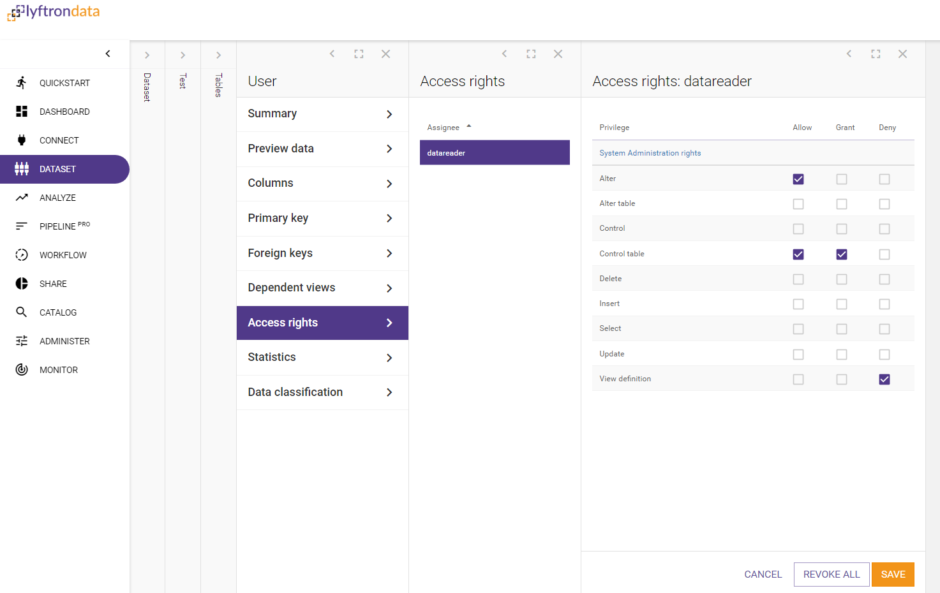Click the Pipeline lines icon
The image size is (940, 593).
(22, 226)
